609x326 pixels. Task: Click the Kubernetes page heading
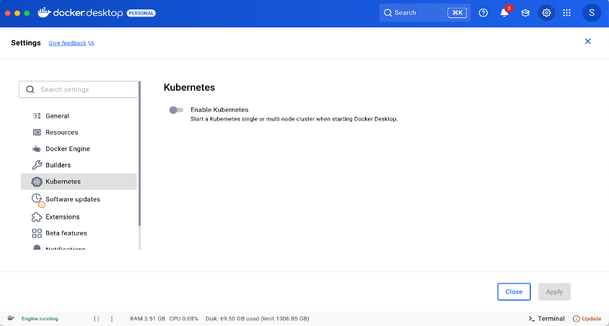[189, 87]
